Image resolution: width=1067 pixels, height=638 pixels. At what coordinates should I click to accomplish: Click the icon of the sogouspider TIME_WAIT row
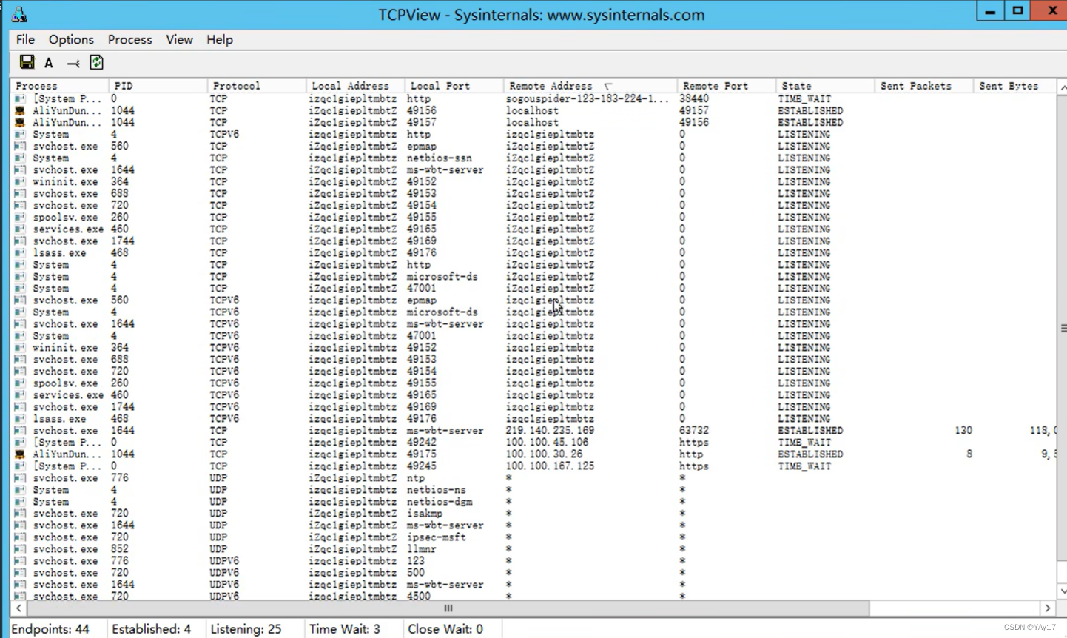[x=20, y=99]
